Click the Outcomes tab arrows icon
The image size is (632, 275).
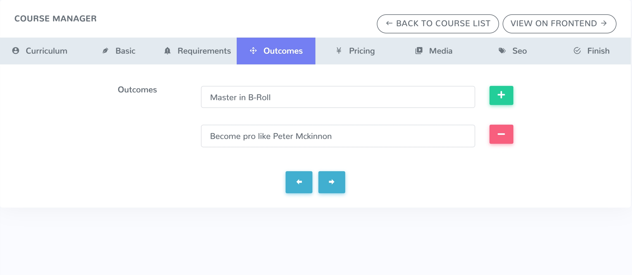253,51
